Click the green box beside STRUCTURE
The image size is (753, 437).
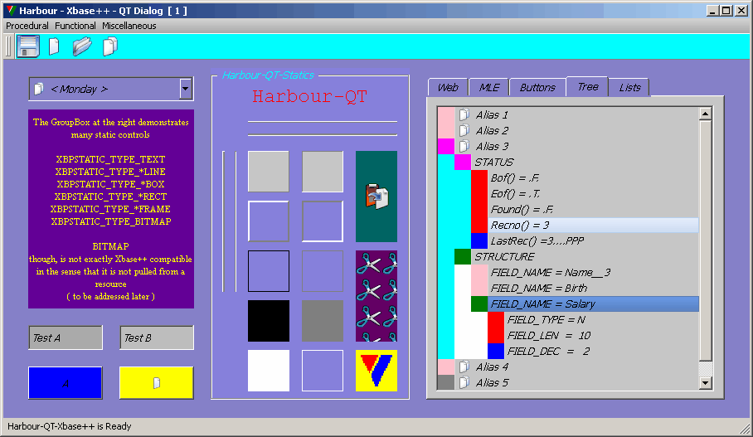[463, 257]
